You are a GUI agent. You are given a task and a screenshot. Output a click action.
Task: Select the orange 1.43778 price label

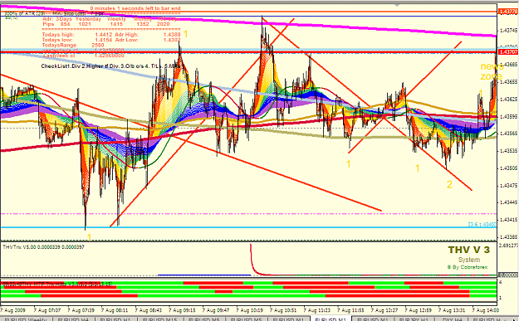click(508, 12)
